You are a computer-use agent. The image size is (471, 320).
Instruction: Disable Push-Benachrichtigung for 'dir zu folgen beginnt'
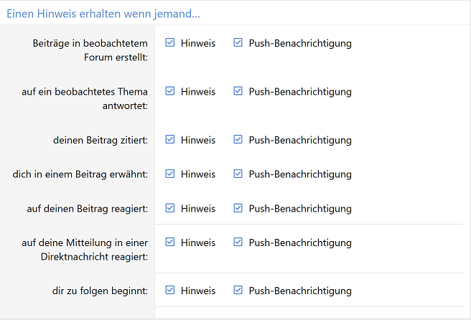238,291
